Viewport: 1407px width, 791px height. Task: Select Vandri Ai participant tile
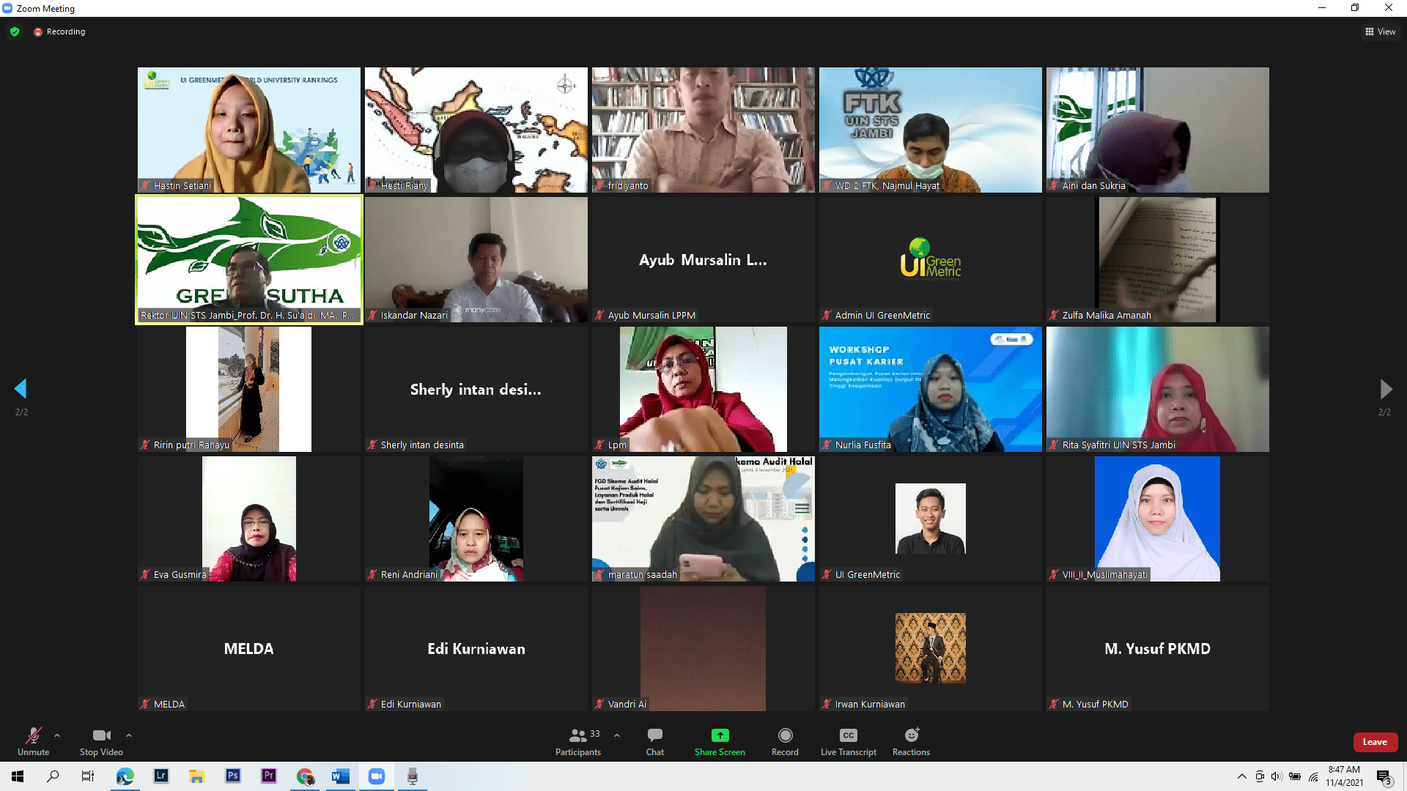tap(703, 649)
